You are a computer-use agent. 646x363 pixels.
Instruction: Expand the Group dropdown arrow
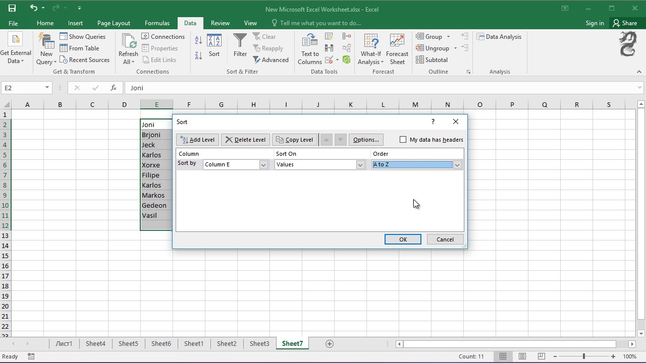tap(448, 36)
